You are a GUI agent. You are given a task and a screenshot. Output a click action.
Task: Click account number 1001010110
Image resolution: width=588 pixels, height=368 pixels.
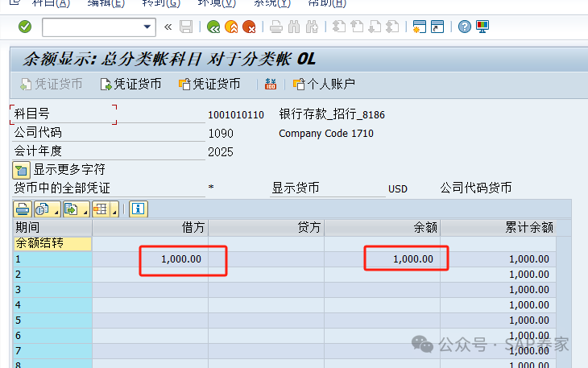coord(236,114)
